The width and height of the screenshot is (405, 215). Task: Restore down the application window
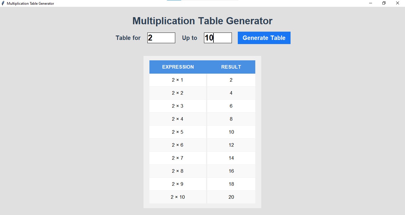[x=384, y=3]
